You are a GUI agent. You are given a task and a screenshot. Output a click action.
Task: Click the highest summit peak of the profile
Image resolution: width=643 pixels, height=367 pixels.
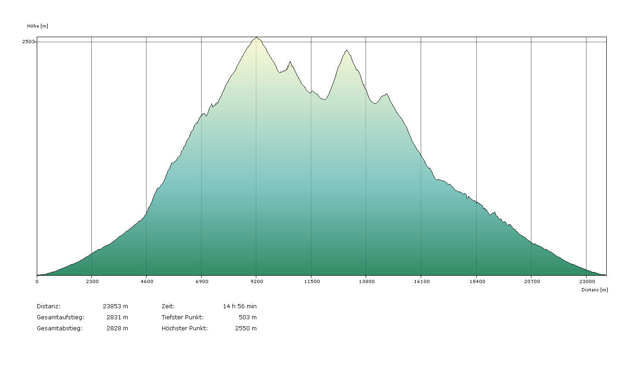point(256,38)
